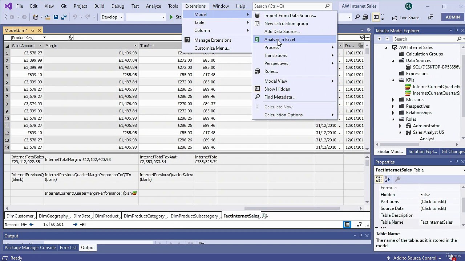This screenshot has height=261, width=465.
Task: Click the Save All toolbar icon
Action: pos(64,17)
